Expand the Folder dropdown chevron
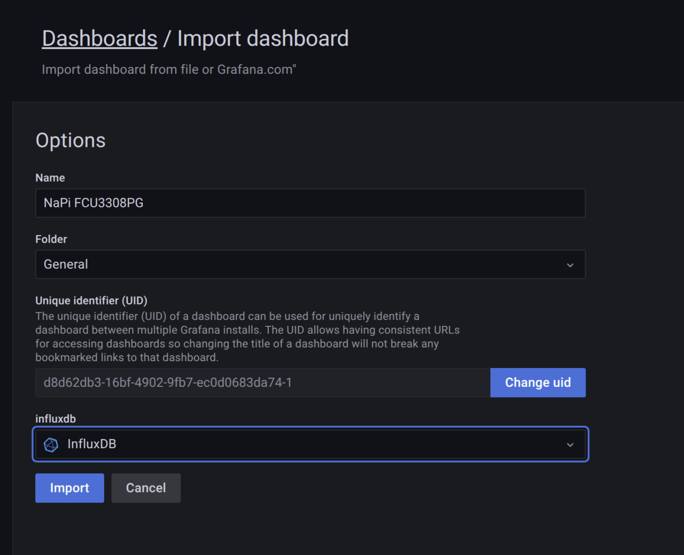 tap(570, 265)
